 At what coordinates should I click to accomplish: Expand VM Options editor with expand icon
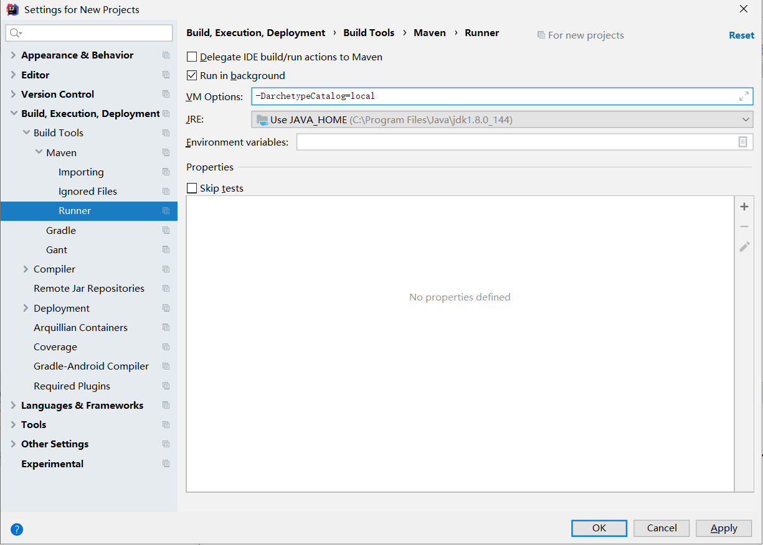(x=744, y=96)
